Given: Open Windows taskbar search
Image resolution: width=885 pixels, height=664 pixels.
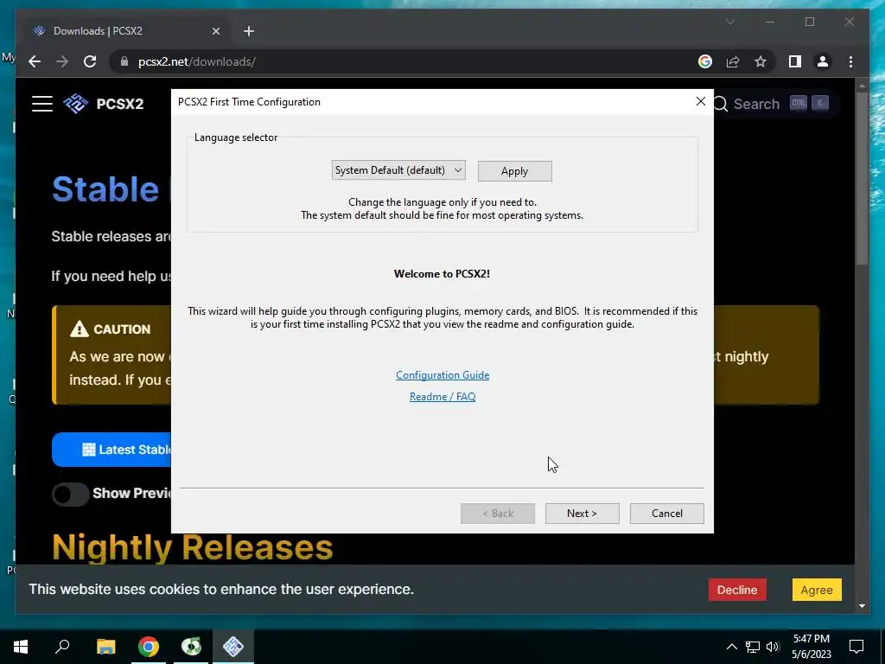Looking at the screenshot, I should (x=62, y=647).
